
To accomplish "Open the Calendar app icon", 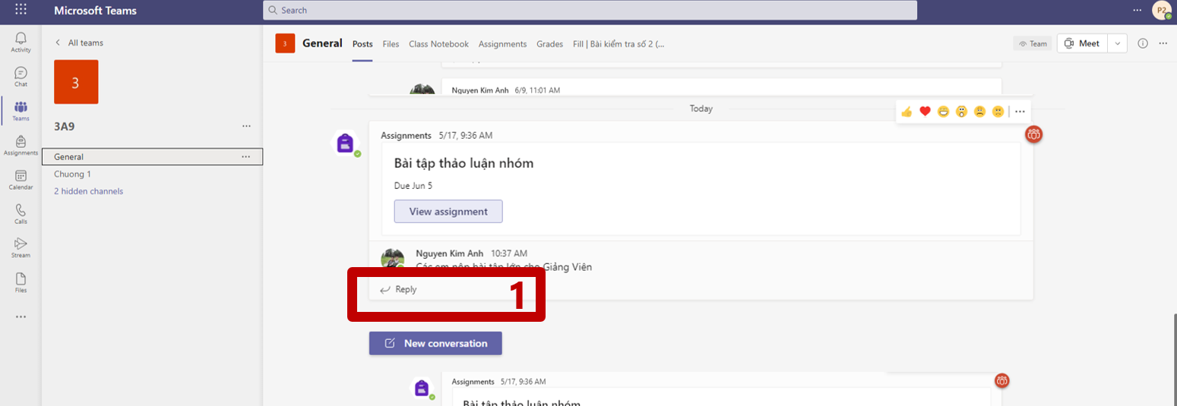I will 21,179.
